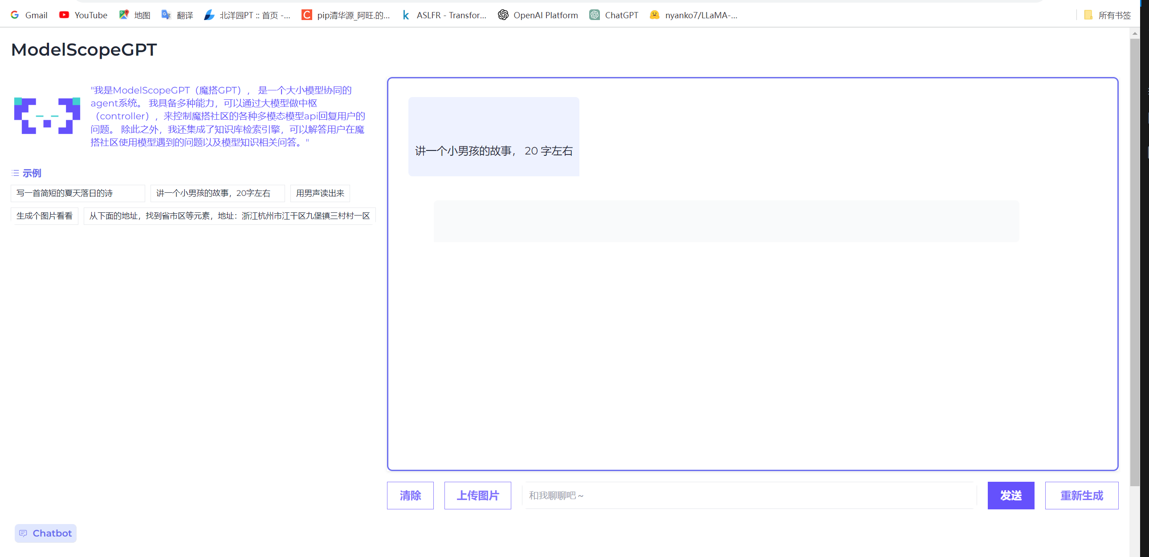Click the 清除 clear button
Image resolution: width=1149 pixels, height=557 pixels.
click(x=410, y=496)
